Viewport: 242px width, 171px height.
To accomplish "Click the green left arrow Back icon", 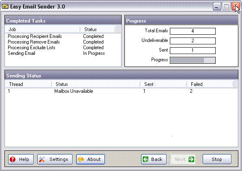I will pyautogui.click(x=146, y=159).
